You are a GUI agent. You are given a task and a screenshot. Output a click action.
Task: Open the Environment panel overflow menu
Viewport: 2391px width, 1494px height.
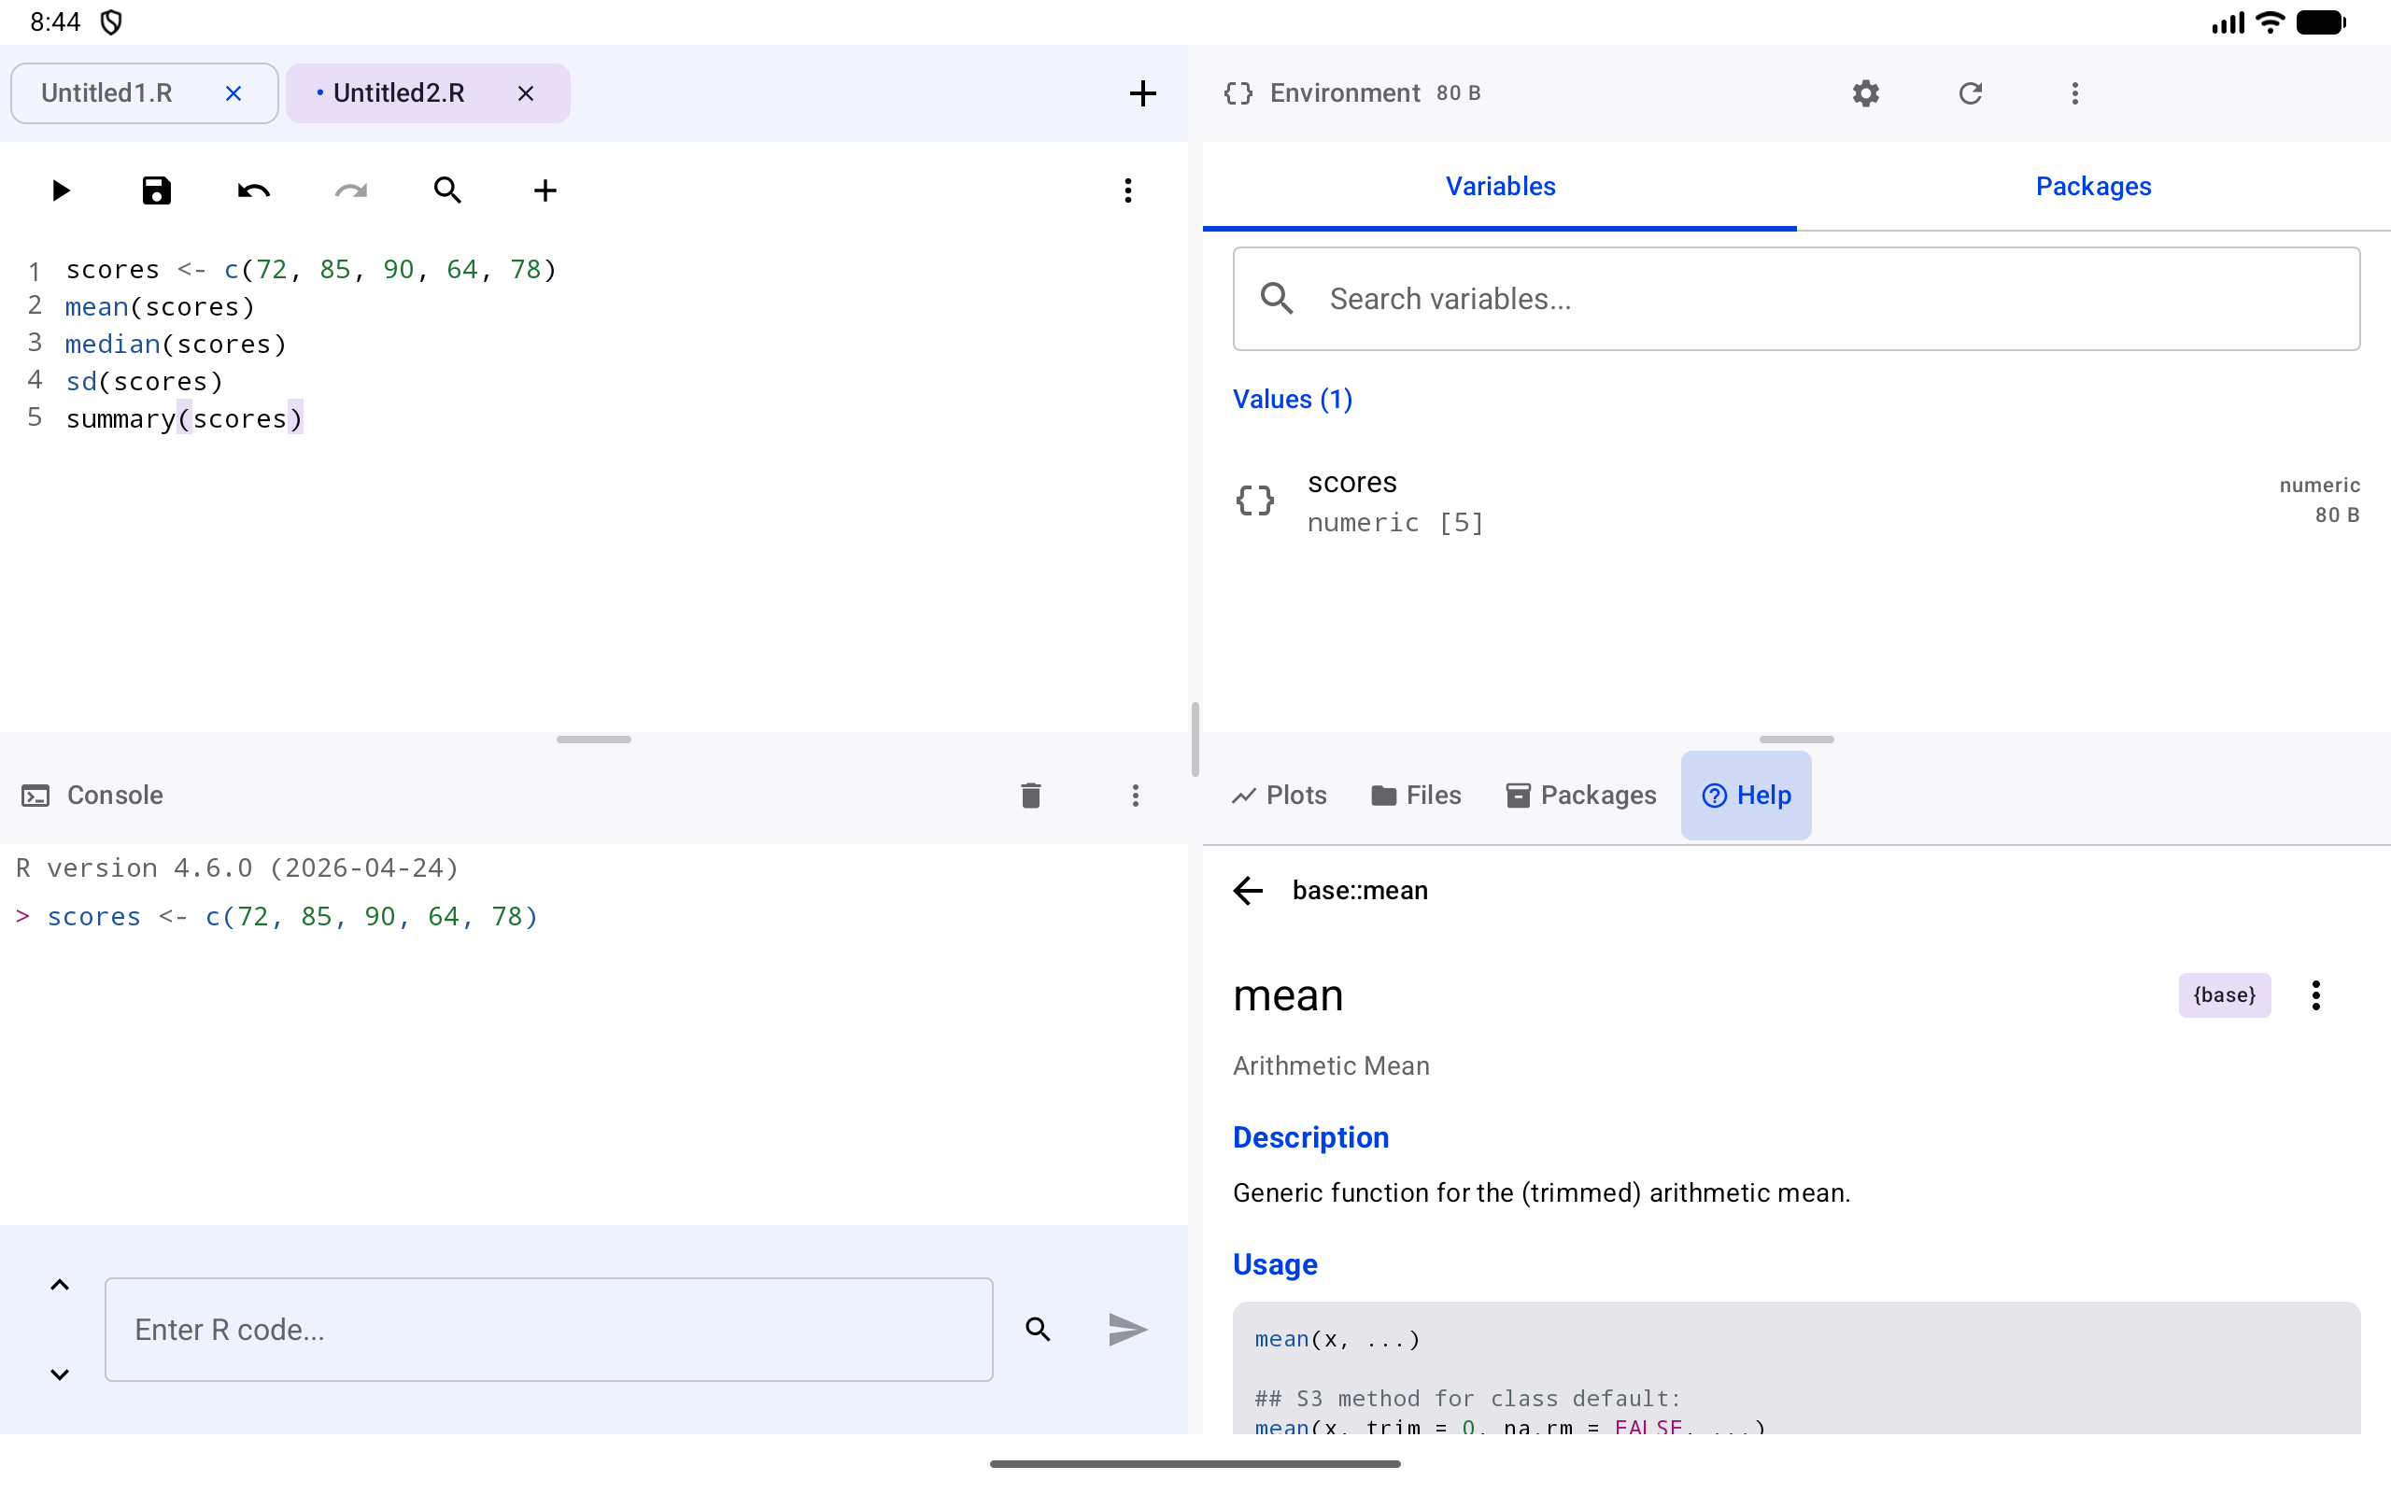2074,94
